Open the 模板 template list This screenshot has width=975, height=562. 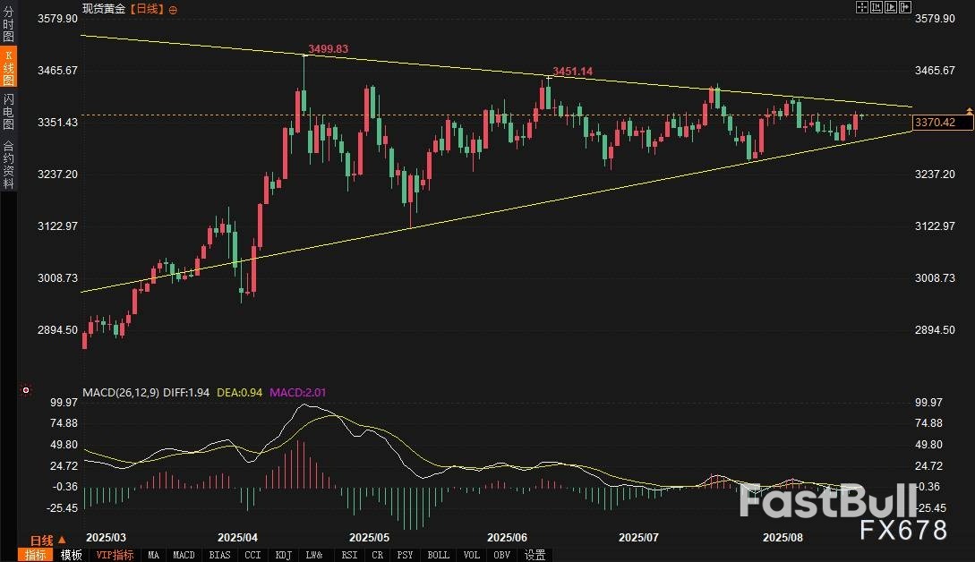pyautogui.click(x=71, y=555)
